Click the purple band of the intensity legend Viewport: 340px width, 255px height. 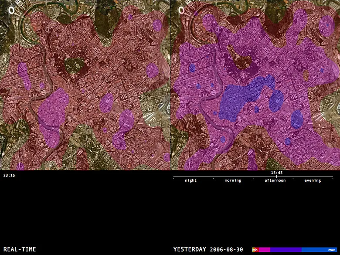[286, 250]
